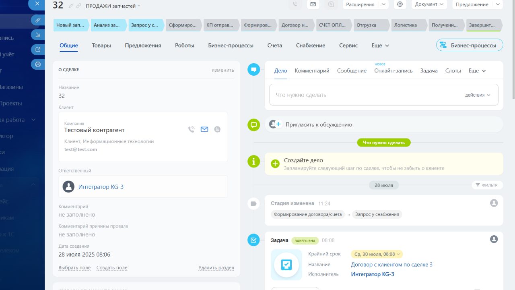
Task: Open the deadline dropdown Ср, 30 июля, 08:08
Action: (377, 254)
